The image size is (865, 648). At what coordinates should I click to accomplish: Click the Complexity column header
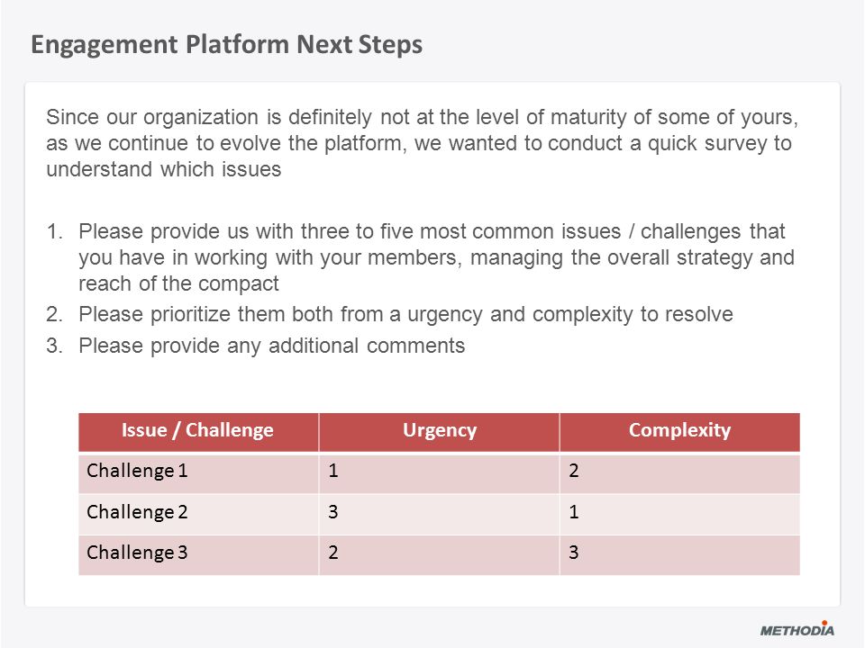679,432
